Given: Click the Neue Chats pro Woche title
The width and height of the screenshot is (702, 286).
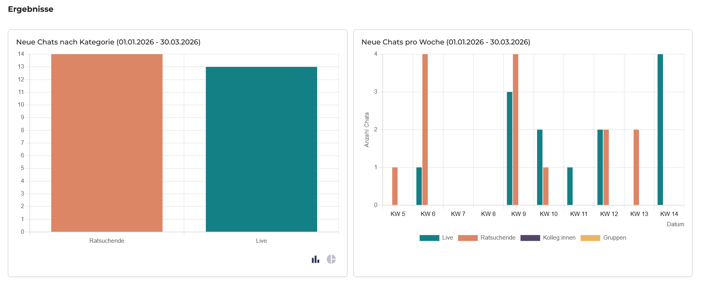Looking at the screenshot, I should [x=445, y=42].
